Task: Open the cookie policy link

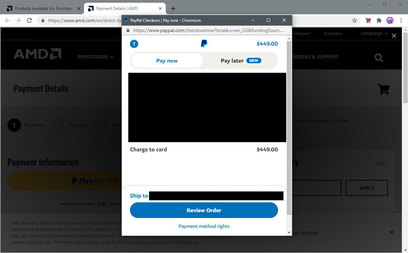Action: coord(184,242)
